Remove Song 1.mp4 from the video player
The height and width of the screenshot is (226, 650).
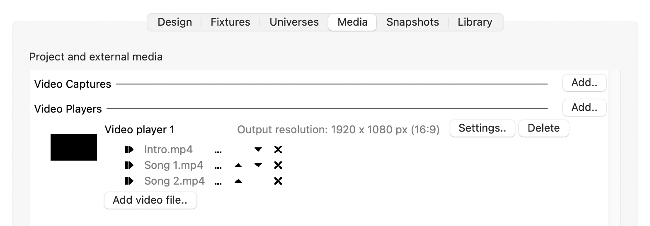[x=278, y=165]
